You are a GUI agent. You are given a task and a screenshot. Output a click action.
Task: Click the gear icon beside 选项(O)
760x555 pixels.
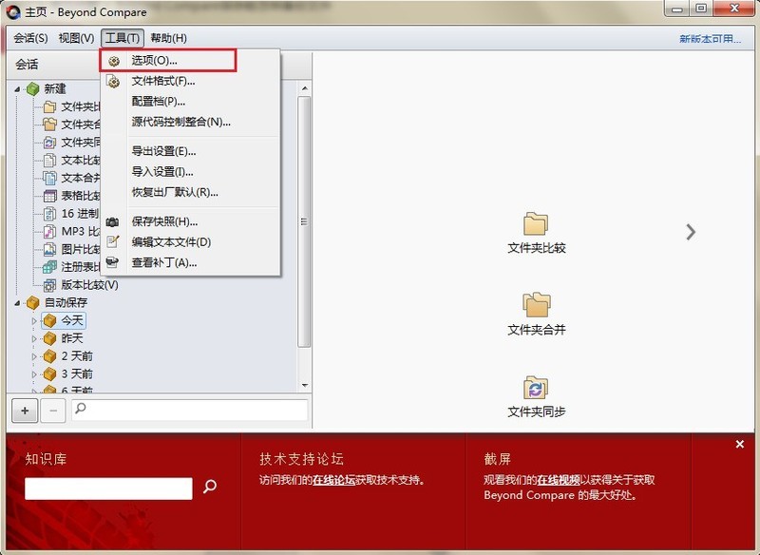pyautogui.click(x=114, y=61)
